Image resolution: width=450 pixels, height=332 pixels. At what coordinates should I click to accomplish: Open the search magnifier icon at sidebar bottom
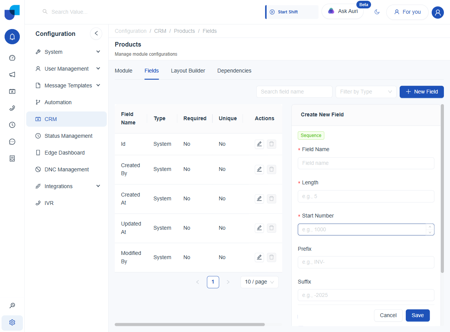(x=12, y=305)
